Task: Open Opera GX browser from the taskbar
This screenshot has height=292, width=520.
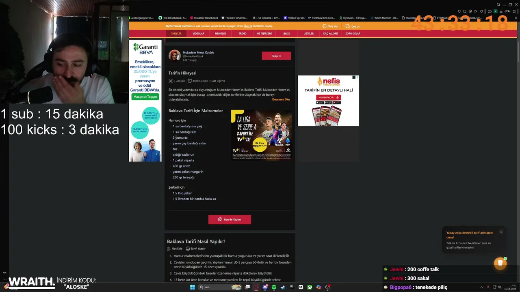Action: click(256, 287)
